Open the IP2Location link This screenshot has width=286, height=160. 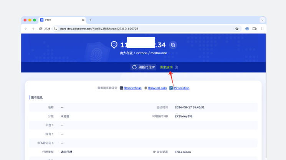(181, 88)
